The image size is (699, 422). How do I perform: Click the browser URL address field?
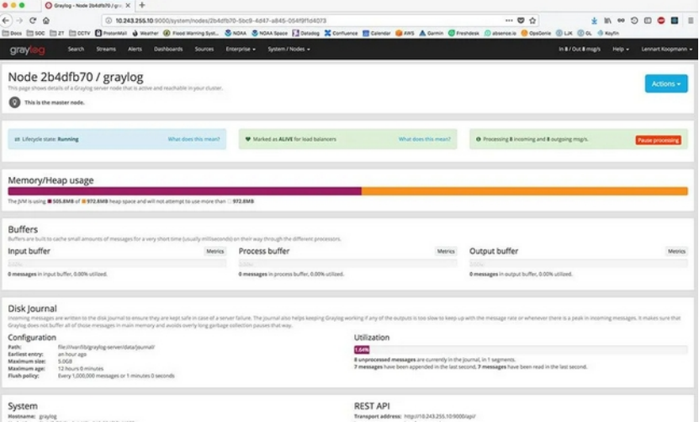pyautogui.click(x=294, y=19)
